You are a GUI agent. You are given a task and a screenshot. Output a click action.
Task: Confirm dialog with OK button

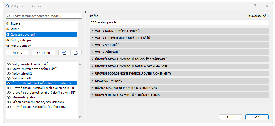(257, 117)
